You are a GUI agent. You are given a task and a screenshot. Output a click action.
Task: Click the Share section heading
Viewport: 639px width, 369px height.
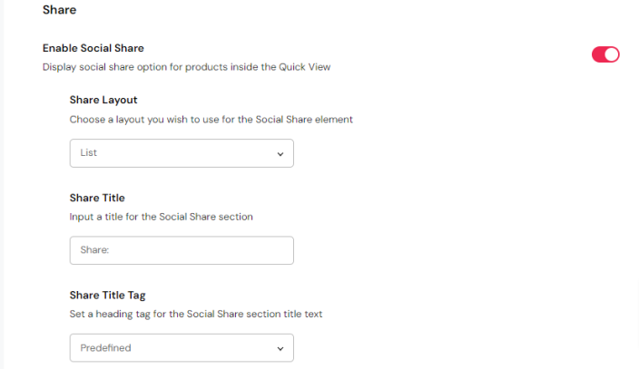pos(59,11)
